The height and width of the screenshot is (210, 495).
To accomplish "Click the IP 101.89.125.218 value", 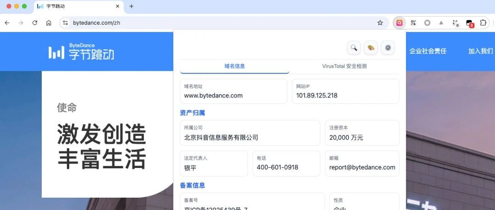I will coord(317,96).
